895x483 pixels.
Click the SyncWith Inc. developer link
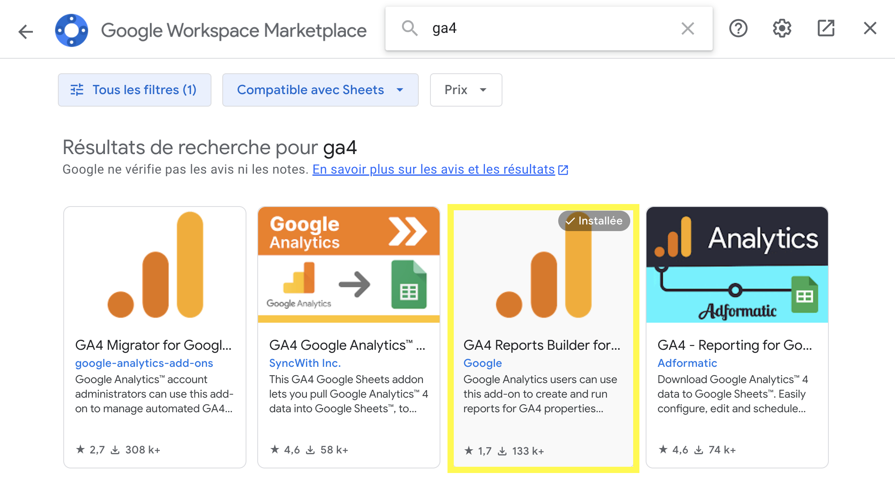click(305, 363)
